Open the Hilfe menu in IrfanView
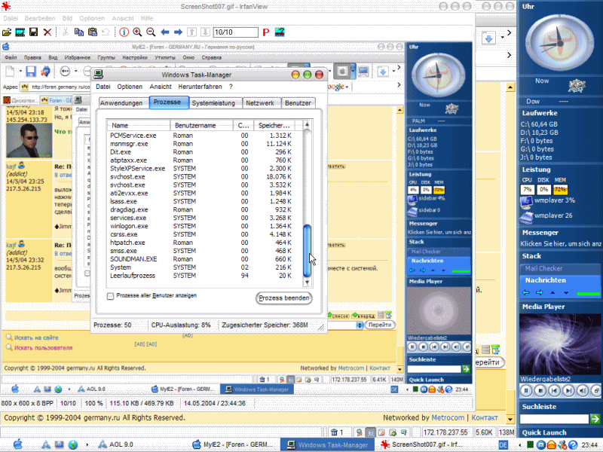The width and height of the screenshot is (603, 452). pyautogui.click(x=146, y=18)
